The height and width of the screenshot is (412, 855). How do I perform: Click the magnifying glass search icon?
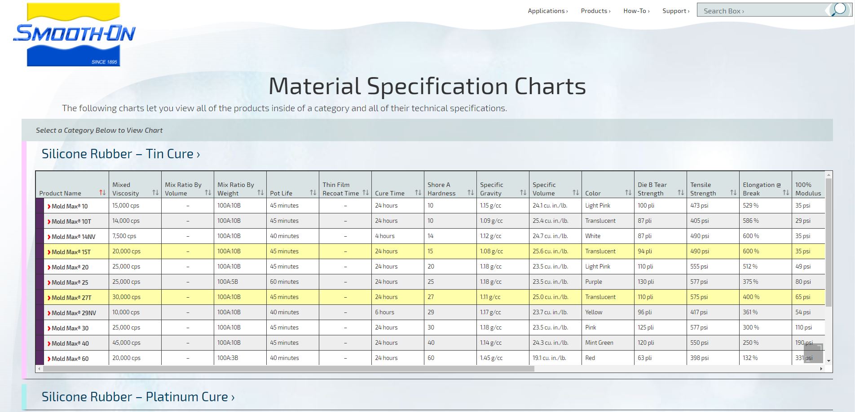[838, 9]
